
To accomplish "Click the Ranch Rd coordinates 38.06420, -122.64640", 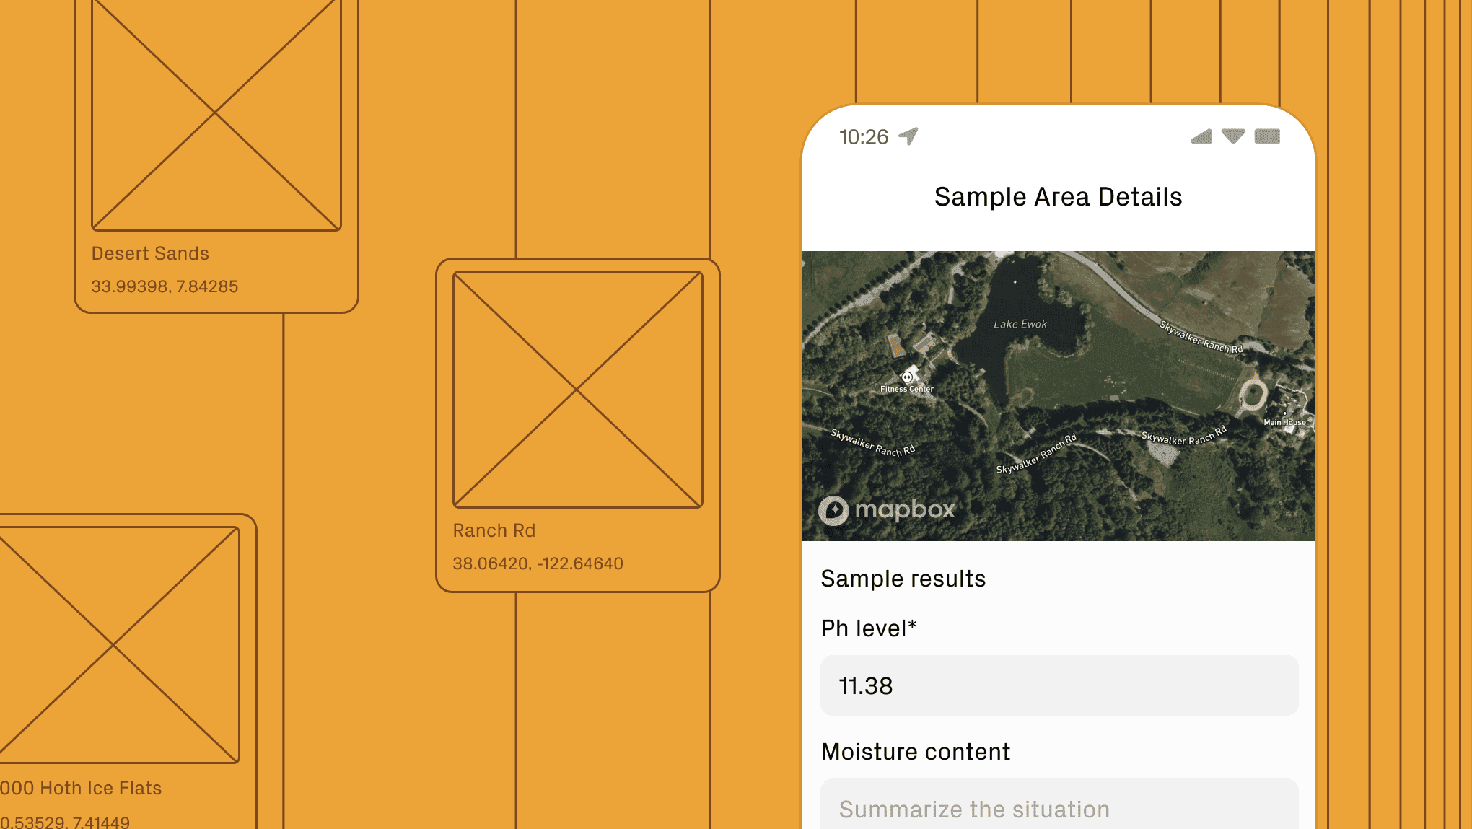I will (538, 563).
